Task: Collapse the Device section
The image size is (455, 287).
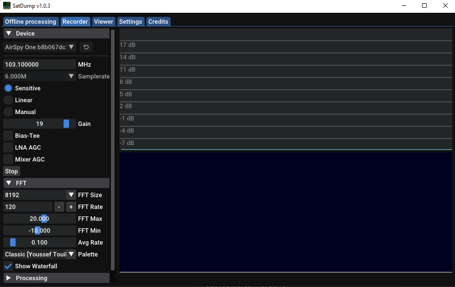Action: click(8, 33)
